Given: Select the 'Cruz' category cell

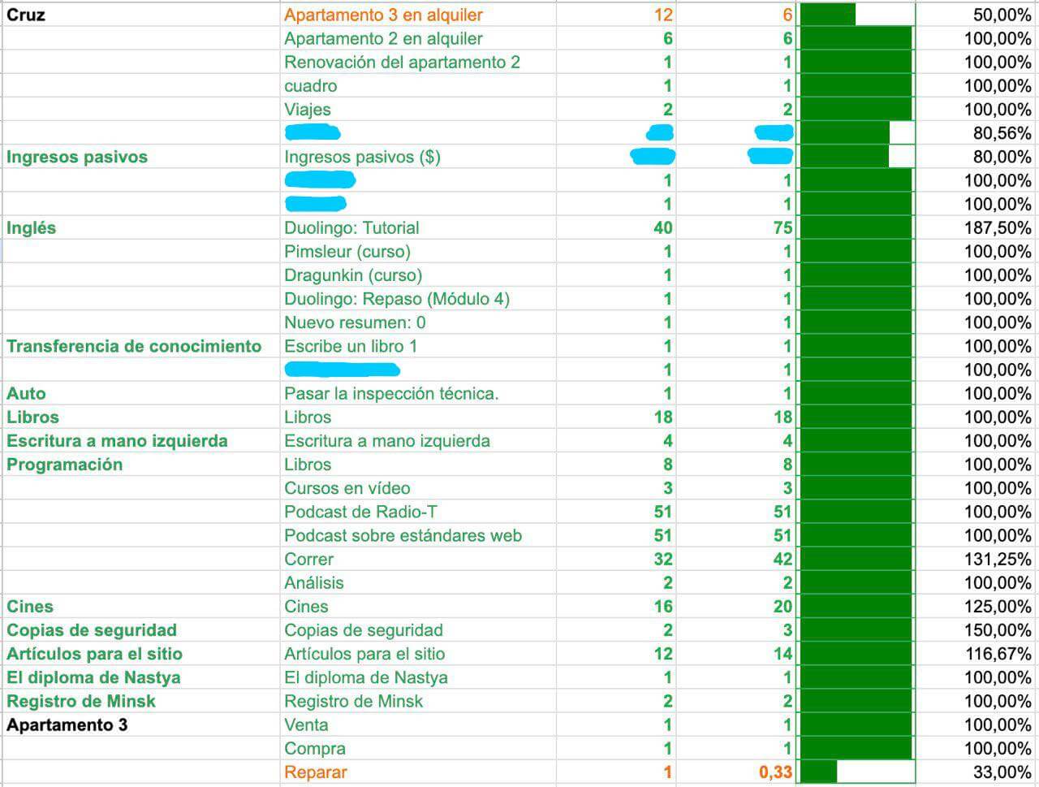Looking at the screenshot, I should point(140,15).
